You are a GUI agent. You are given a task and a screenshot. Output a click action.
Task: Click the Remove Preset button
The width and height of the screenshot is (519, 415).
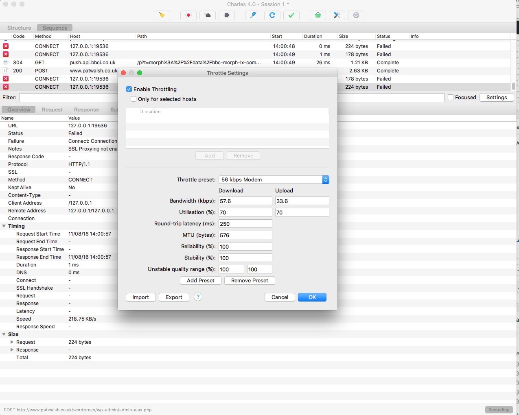tap(250, 280)
